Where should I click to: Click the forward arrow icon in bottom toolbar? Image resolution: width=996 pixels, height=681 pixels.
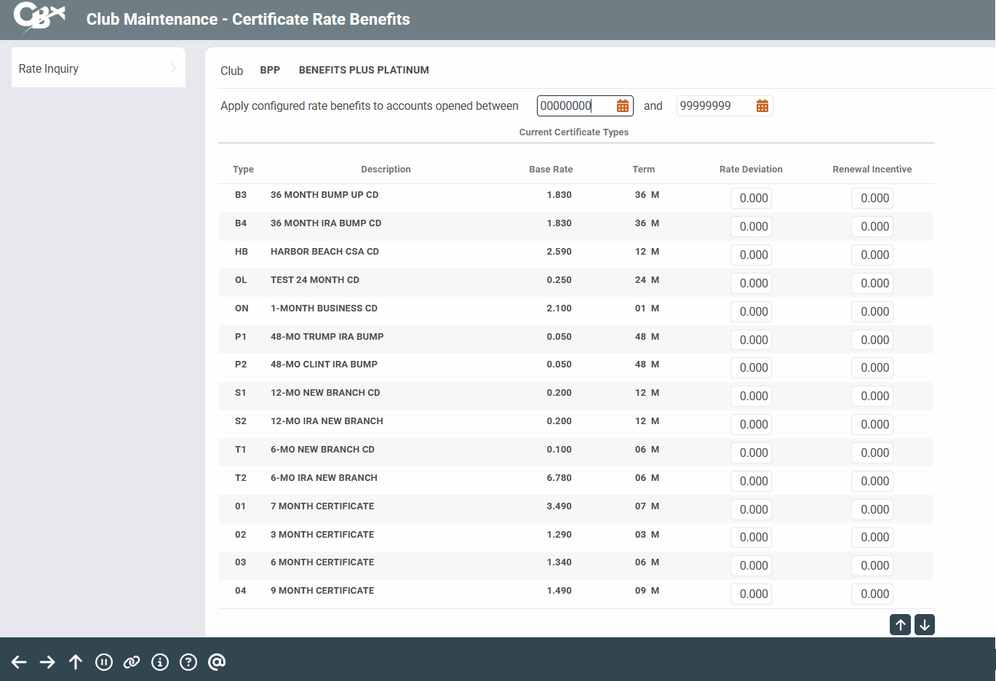(47, 661)
